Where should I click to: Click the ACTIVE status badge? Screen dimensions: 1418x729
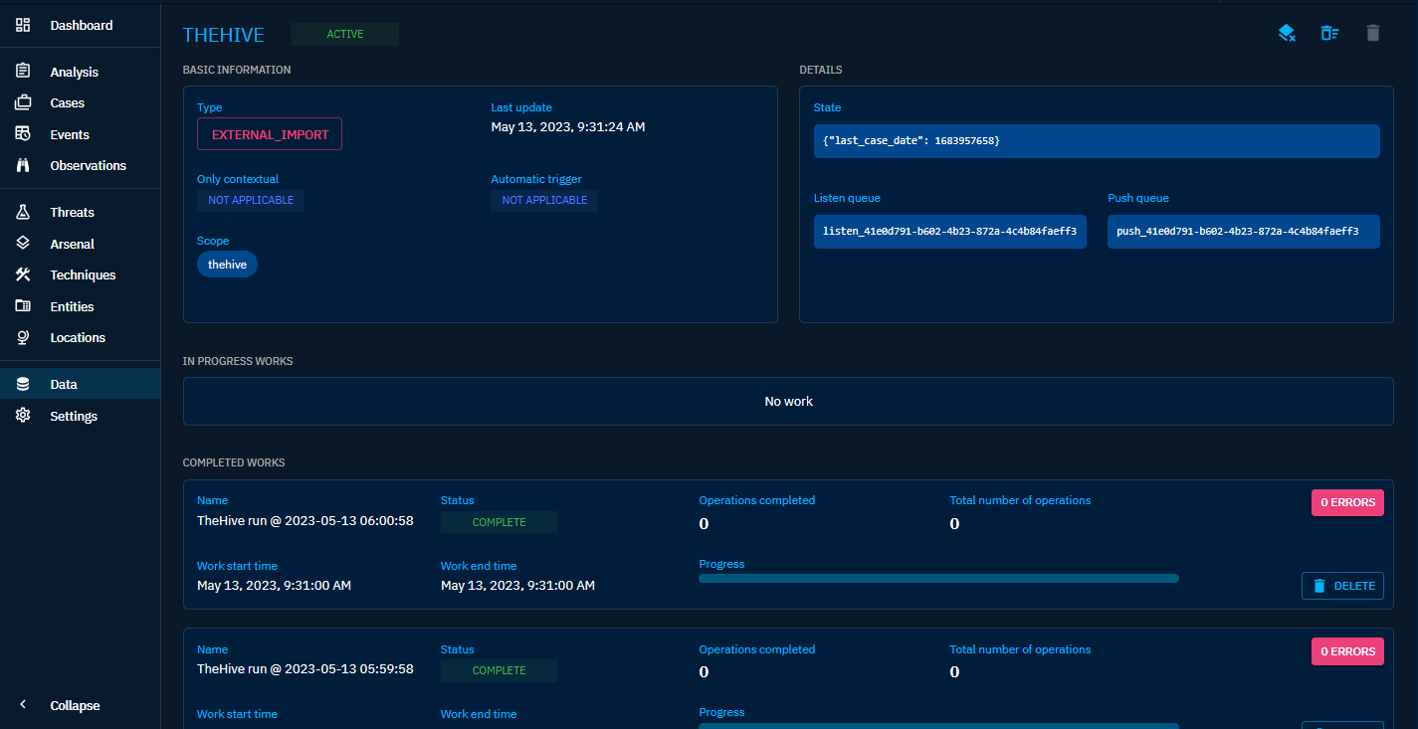(x=345, y=34)
